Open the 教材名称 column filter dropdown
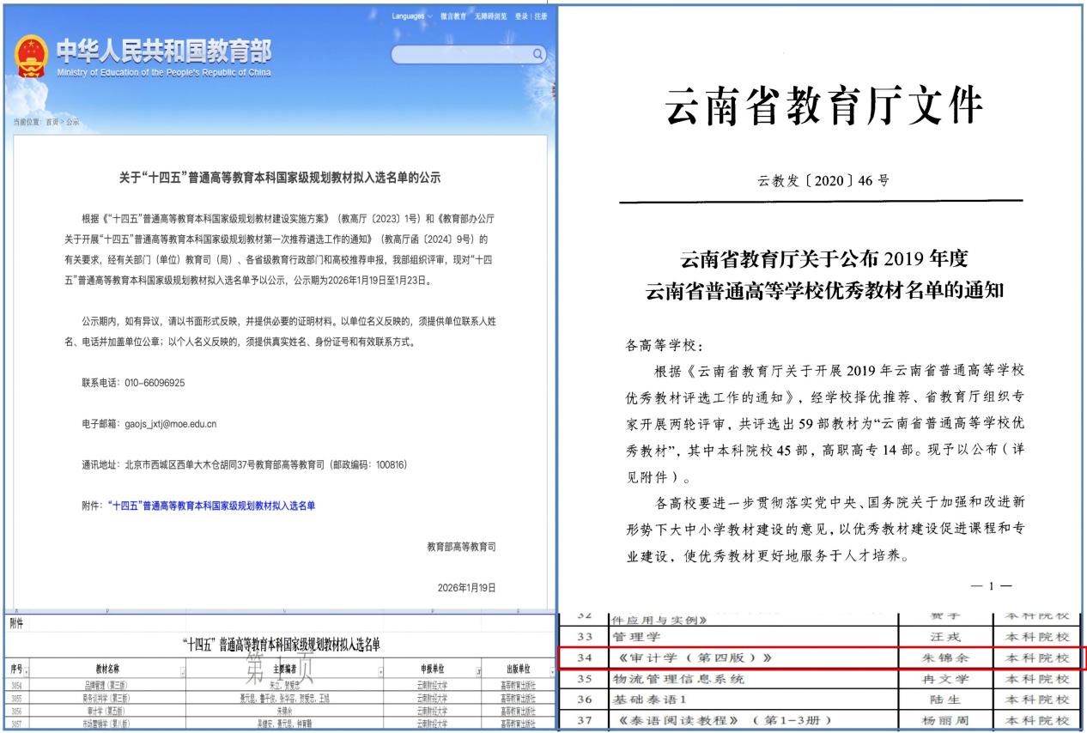This screenshot has height=733, width=1087. point(183,673)
